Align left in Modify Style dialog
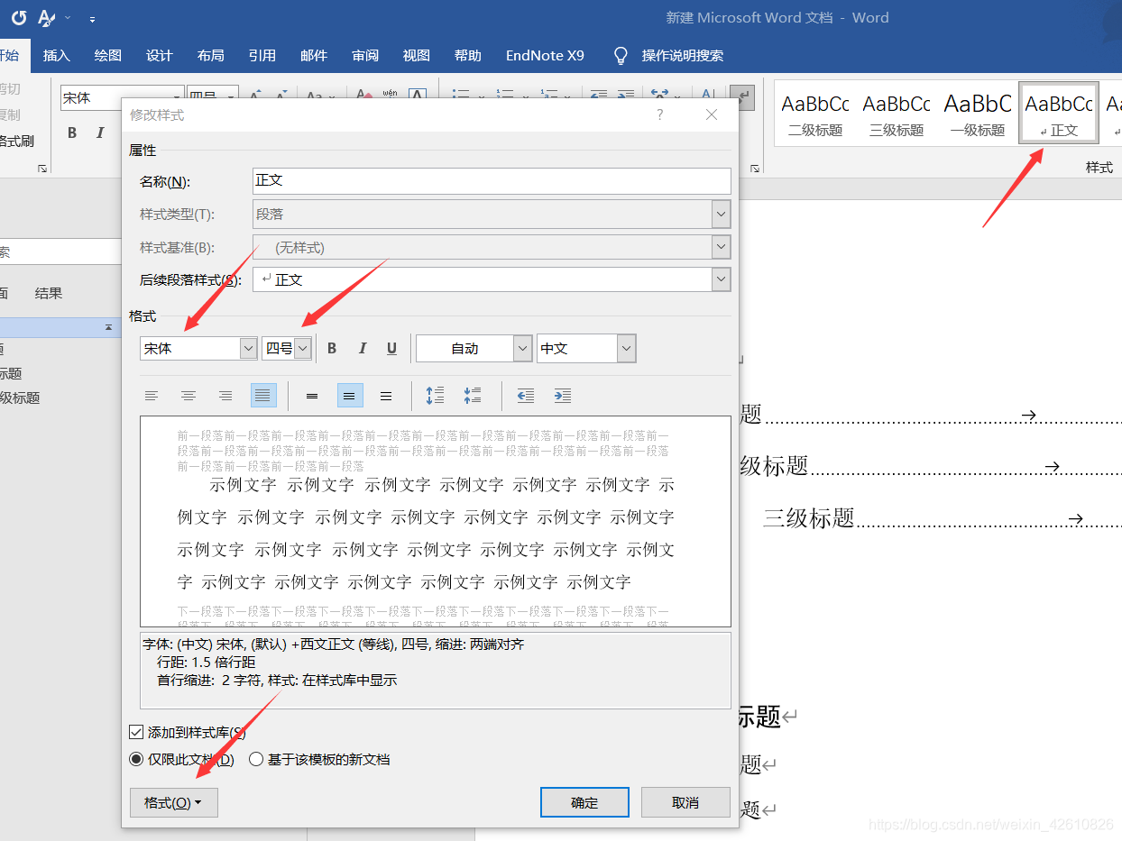Viewport: 1122px width, 841px height. 152,395
